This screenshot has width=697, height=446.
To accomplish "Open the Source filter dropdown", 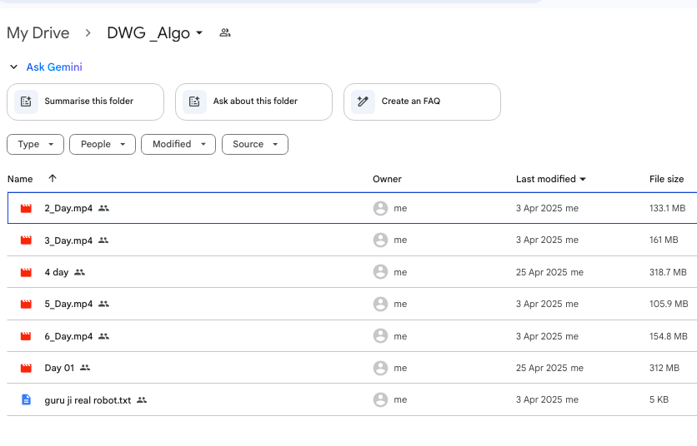I will point(254,144).
